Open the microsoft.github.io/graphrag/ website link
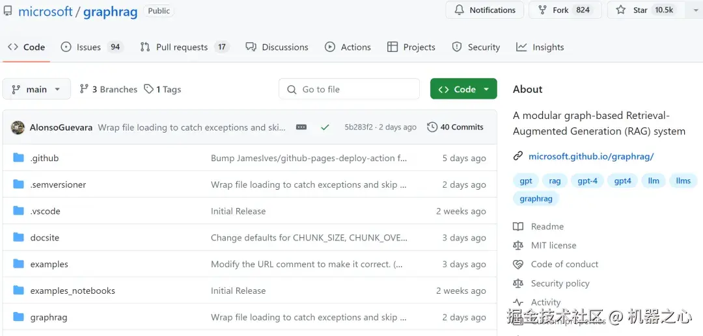 coord(591,156)
